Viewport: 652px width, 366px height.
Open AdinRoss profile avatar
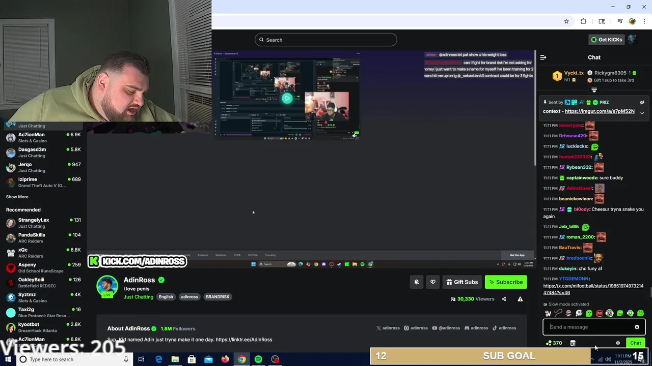tap(107, 286)
